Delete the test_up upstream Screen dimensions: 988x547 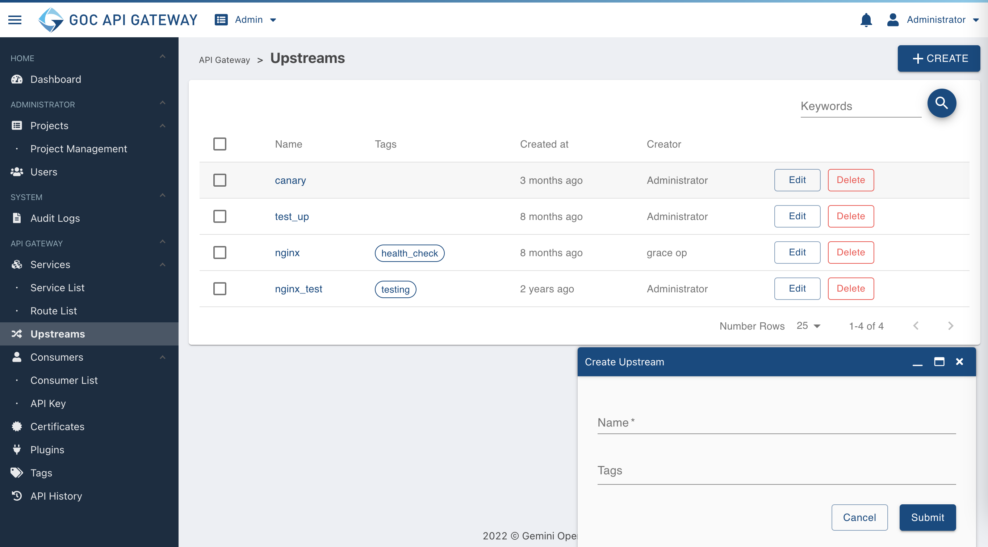coord(851,216)
